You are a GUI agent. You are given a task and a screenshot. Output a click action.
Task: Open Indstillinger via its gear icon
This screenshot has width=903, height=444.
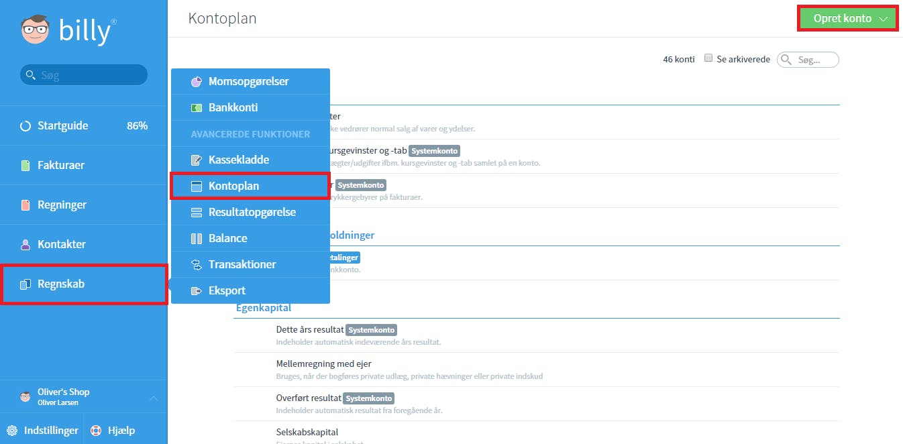pos(12,431)
